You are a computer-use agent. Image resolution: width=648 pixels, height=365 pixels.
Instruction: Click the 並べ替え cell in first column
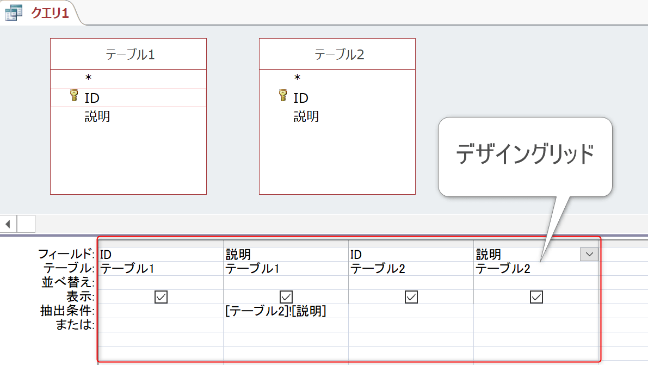[x=161, y=283]
